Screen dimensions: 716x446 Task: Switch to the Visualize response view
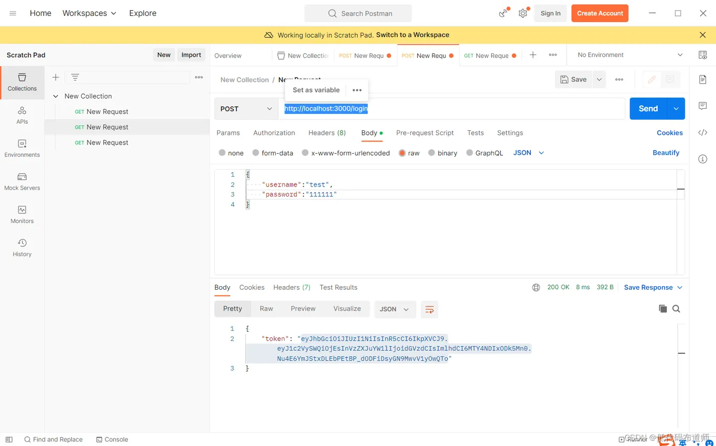coord(347,309)
